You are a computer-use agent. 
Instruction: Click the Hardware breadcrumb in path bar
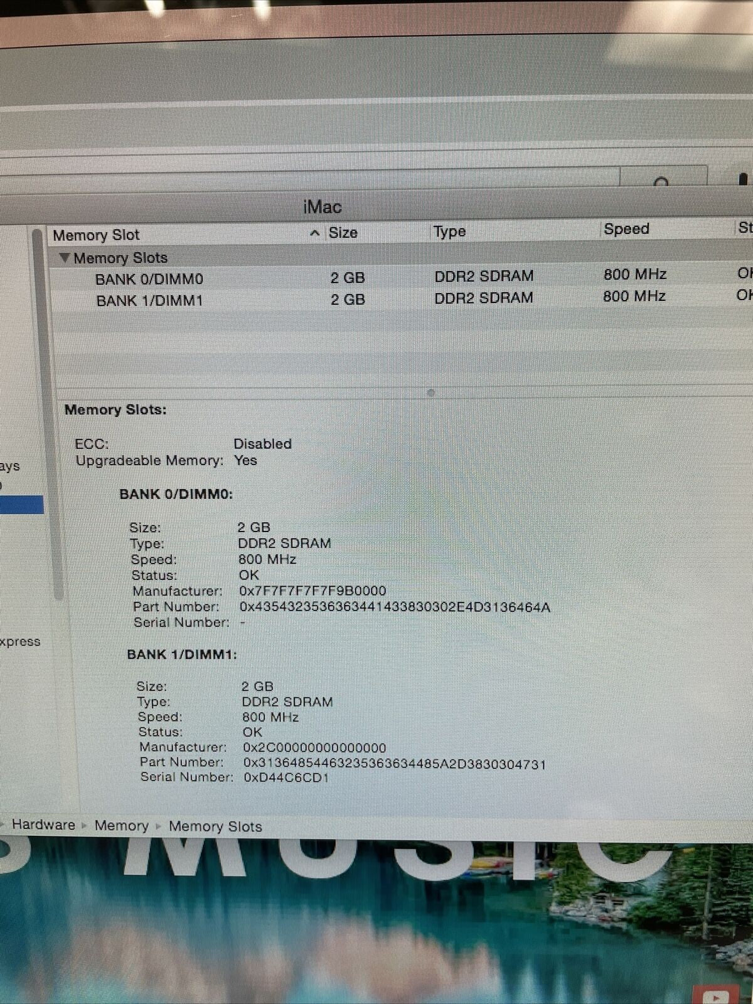point(43,825)
